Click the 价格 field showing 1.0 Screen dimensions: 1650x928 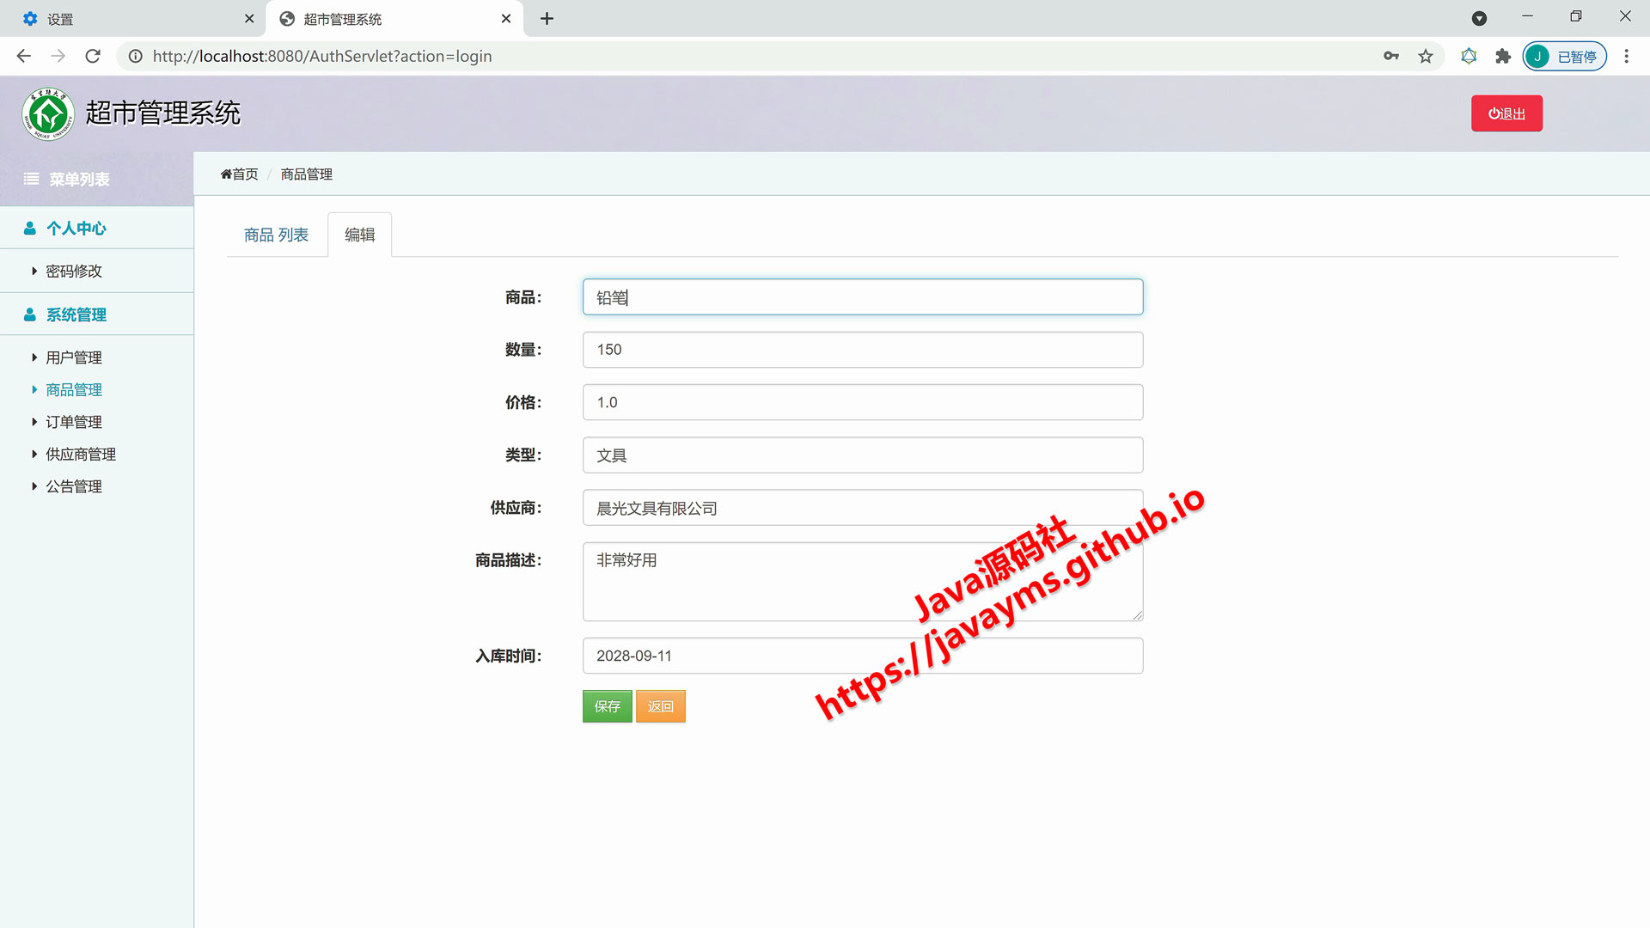pyautogui.click(x=863, y=402)
